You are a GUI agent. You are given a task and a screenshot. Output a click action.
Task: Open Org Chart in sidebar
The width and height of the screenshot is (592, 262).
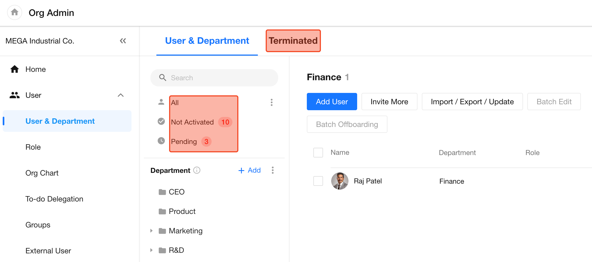[42, 173]
